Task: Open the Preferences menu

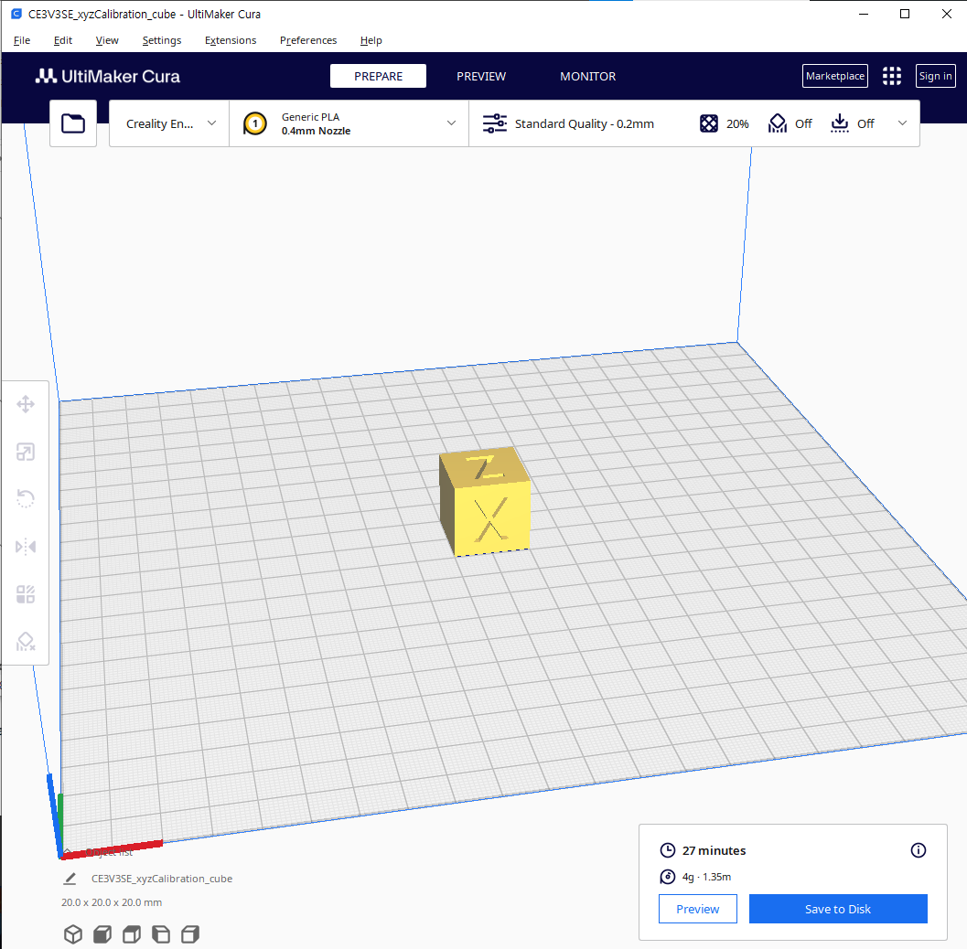Action: pyautogui.click(x=307, y=40)
